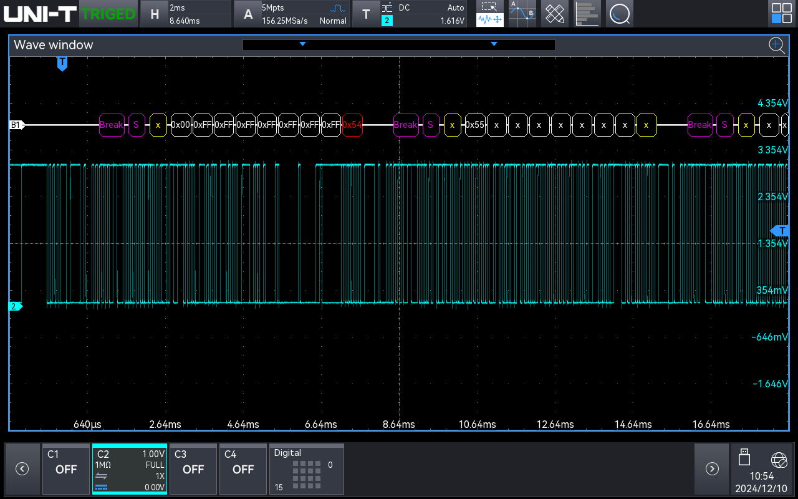The image size is (798, 499).
Task: Turn on channel C3
Action: pos(193,468)
